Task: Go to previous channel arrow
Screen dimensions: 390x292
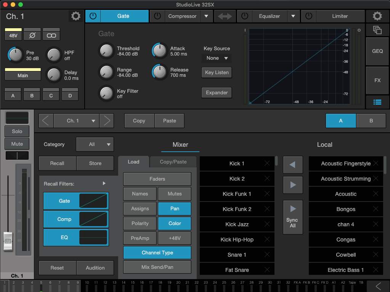Action: tap(46, 121)
